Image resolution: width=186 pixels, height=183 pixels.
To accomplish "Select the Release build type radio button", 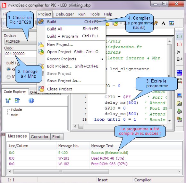I will tap(9, 69).
